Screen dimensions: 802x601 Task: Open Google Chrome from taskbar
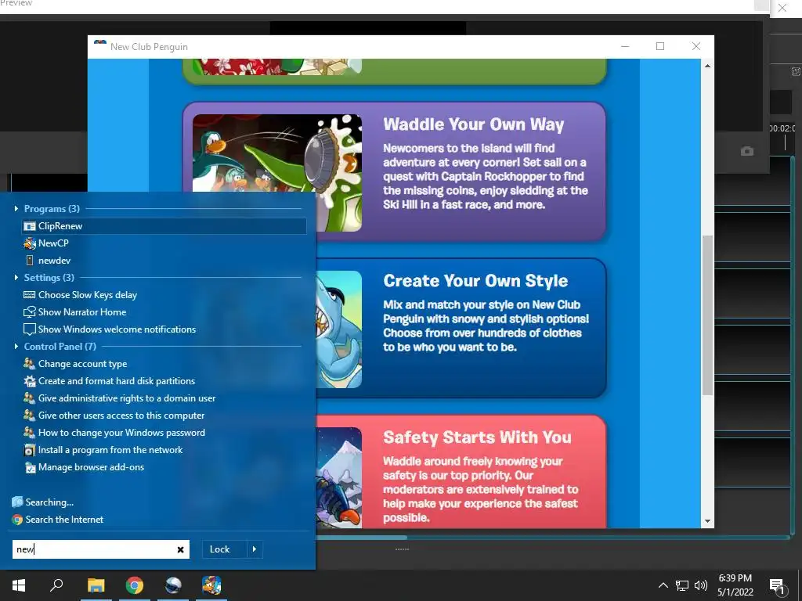click(135, 585)
